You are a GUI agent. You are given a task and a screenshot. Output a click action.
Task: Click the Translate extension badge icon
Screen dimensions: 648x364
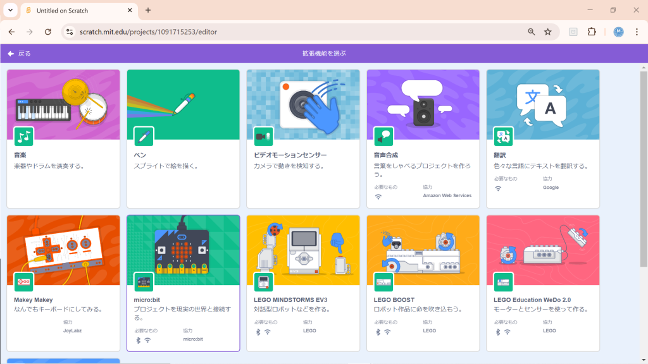504,136
